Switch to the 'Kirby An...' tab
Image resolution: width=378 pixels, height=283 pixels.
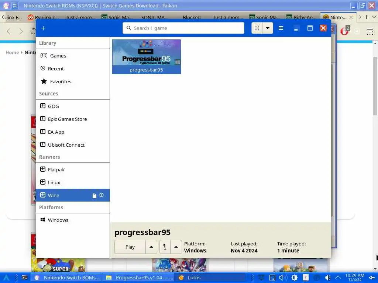pos(300,17)
